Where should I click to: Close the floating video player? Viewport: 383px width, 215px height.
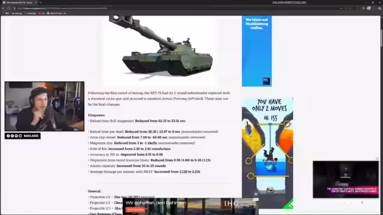(x=377, y=159)
